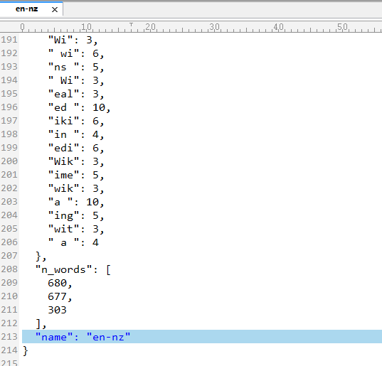
Task: Click line number 200 in the gutter
Action: click(x=9, y=161)
